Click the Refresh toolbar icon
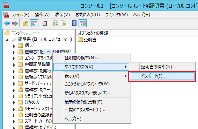Image resolution: width=198 pixels, height=129 pixels. 56,23
